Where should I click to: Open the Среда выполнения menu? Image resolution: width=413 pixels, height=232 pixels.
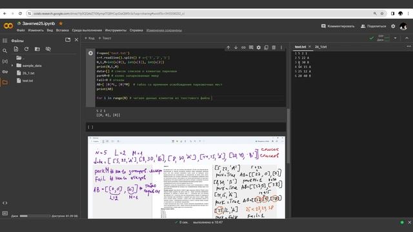point(87,30)
